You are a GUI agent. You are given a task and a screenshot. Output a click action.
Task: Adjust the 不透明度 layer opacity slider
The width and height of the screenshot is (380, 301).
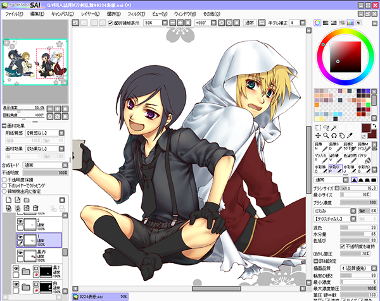click(46, 173)
